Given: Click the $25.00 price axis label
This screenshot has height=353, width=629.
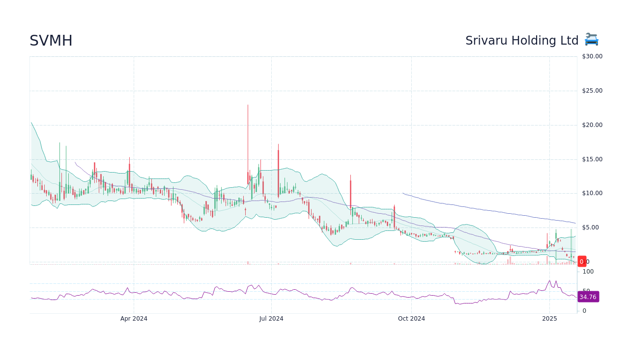Looking at the screenshot, I should click(x=592, y=91).
